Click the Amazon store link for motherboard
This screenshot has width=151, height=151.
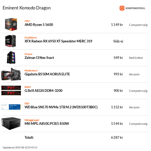point(134,74)
